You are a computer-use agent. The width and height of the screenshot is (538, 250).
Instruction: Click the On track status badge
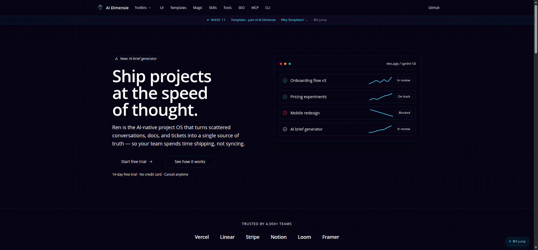pyautogui.click(x=404, y=97)
